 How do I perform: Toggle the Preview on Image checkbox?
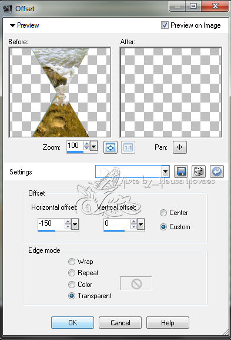165,25
